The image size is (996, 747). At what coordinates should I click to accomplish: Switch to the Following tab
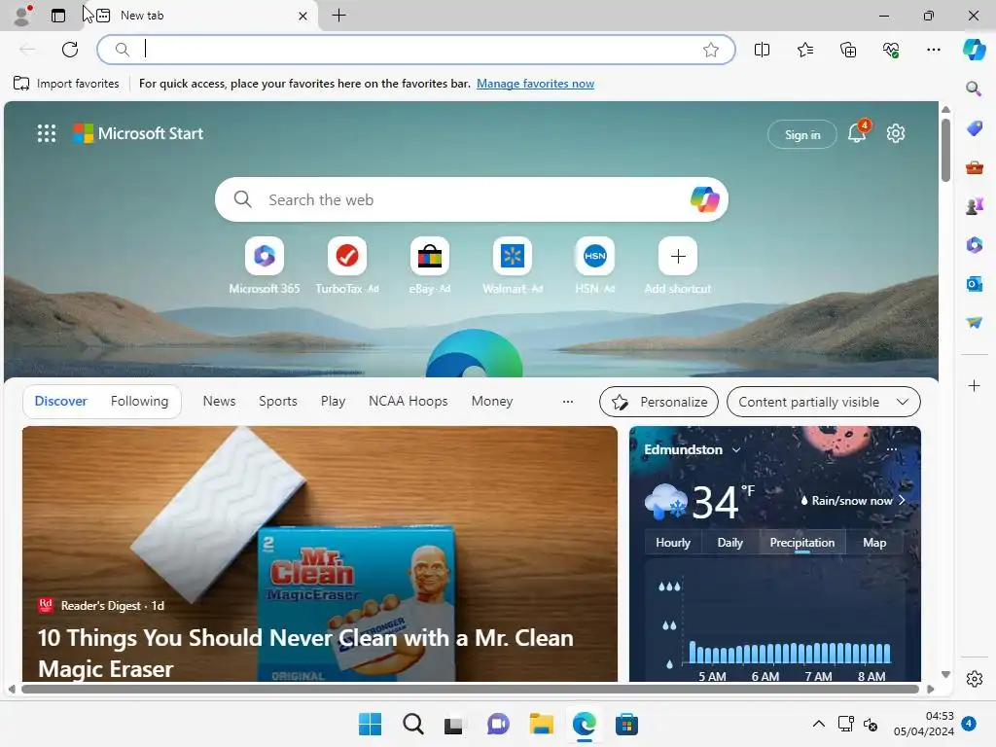click(140, 401)
